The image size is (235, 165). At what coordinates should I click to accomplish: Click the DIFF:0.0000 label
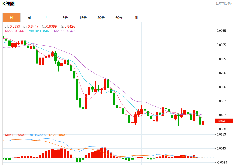click(37, 135)
